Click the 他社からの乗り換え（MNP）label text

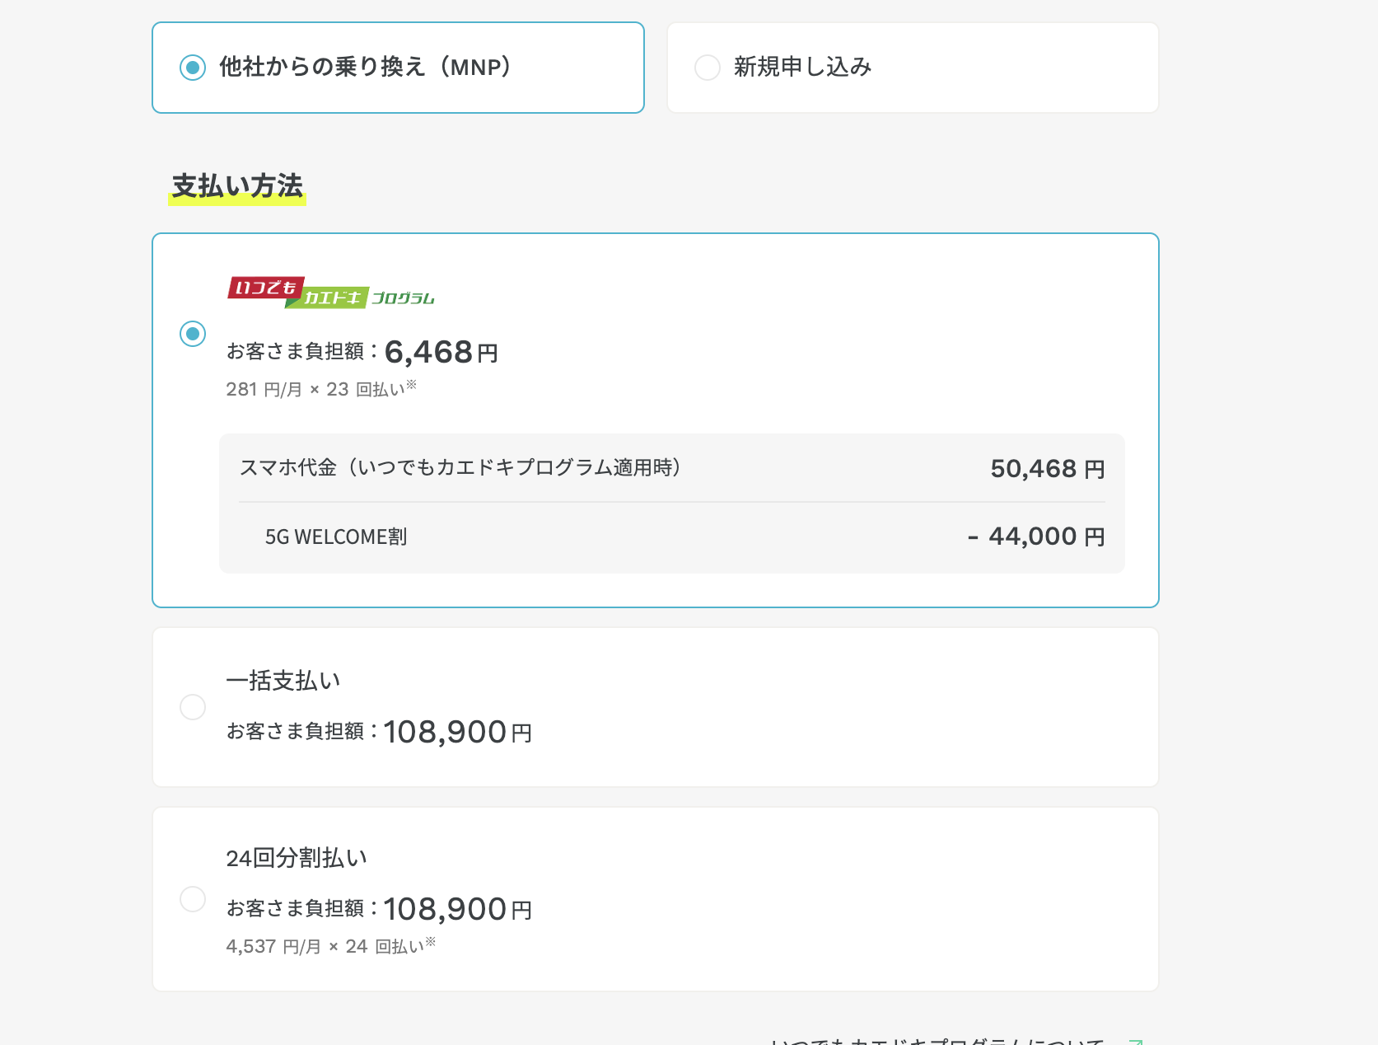(x=366, y=67)
